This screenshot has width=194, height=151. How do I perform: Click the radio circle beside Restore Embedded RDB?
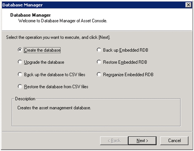coord(99,62)
